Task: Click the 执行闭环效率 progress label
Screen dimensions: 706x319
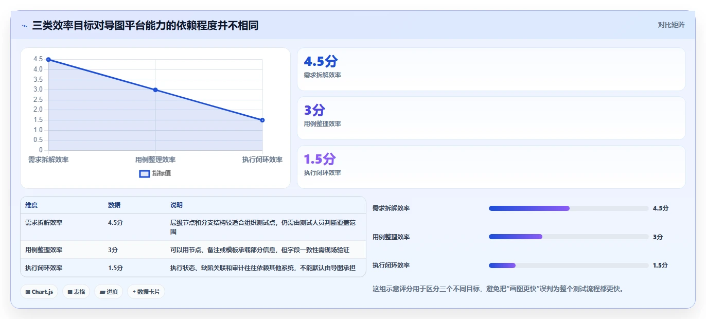Action: [x=391, y=265]
